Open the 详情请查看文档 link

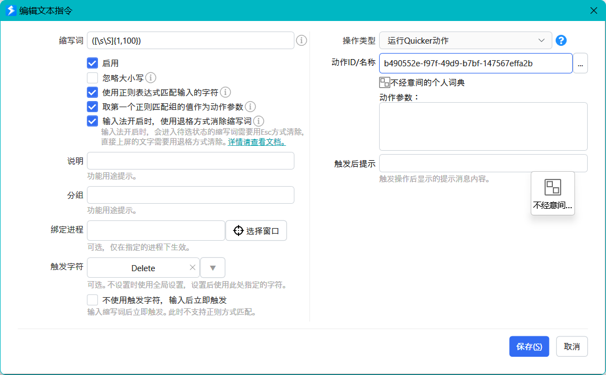(x=257, y=142)
